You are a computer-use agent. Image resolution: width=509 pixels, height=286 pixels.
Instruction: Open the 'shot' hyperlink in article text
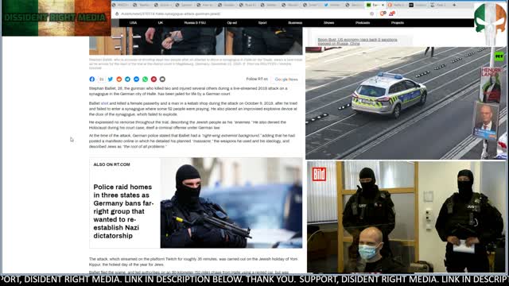tap(104, 103)
